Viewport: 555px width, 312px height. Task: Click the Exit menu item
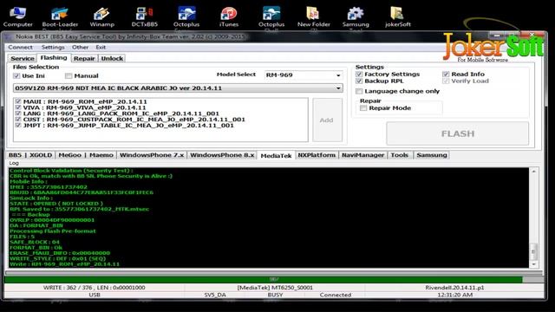(101, 47)
